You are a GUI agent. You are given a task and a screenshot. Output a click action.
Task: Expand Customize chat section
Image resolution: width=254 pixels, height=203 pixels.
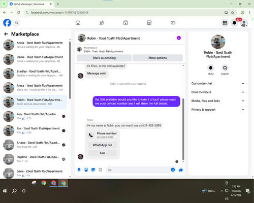click(218, 83)
